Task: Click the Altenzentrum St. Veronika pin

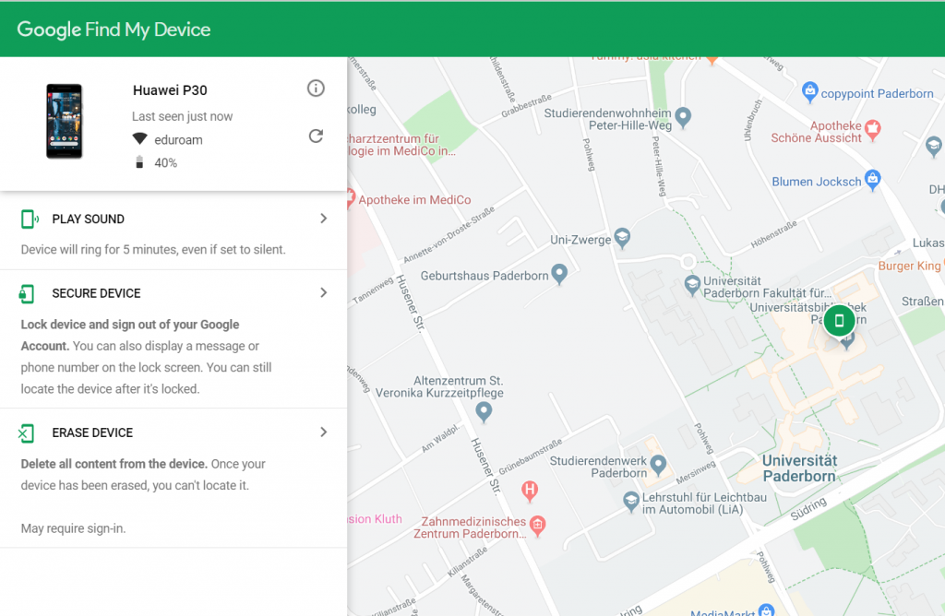Action: pyautogui.click(x=484, y=412)
